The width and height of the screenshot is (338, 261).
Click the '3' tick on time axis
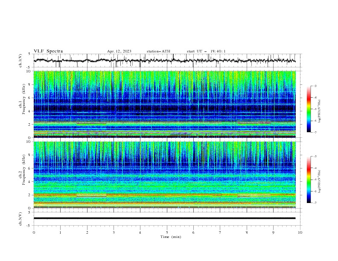[114, 232]
